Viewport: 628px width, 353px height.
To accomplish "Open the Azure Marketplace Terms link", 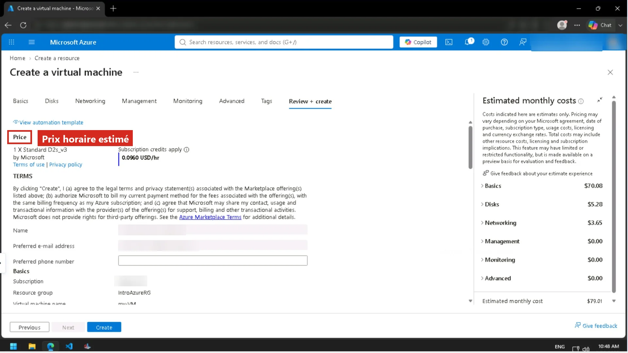I will pos(210,217).
